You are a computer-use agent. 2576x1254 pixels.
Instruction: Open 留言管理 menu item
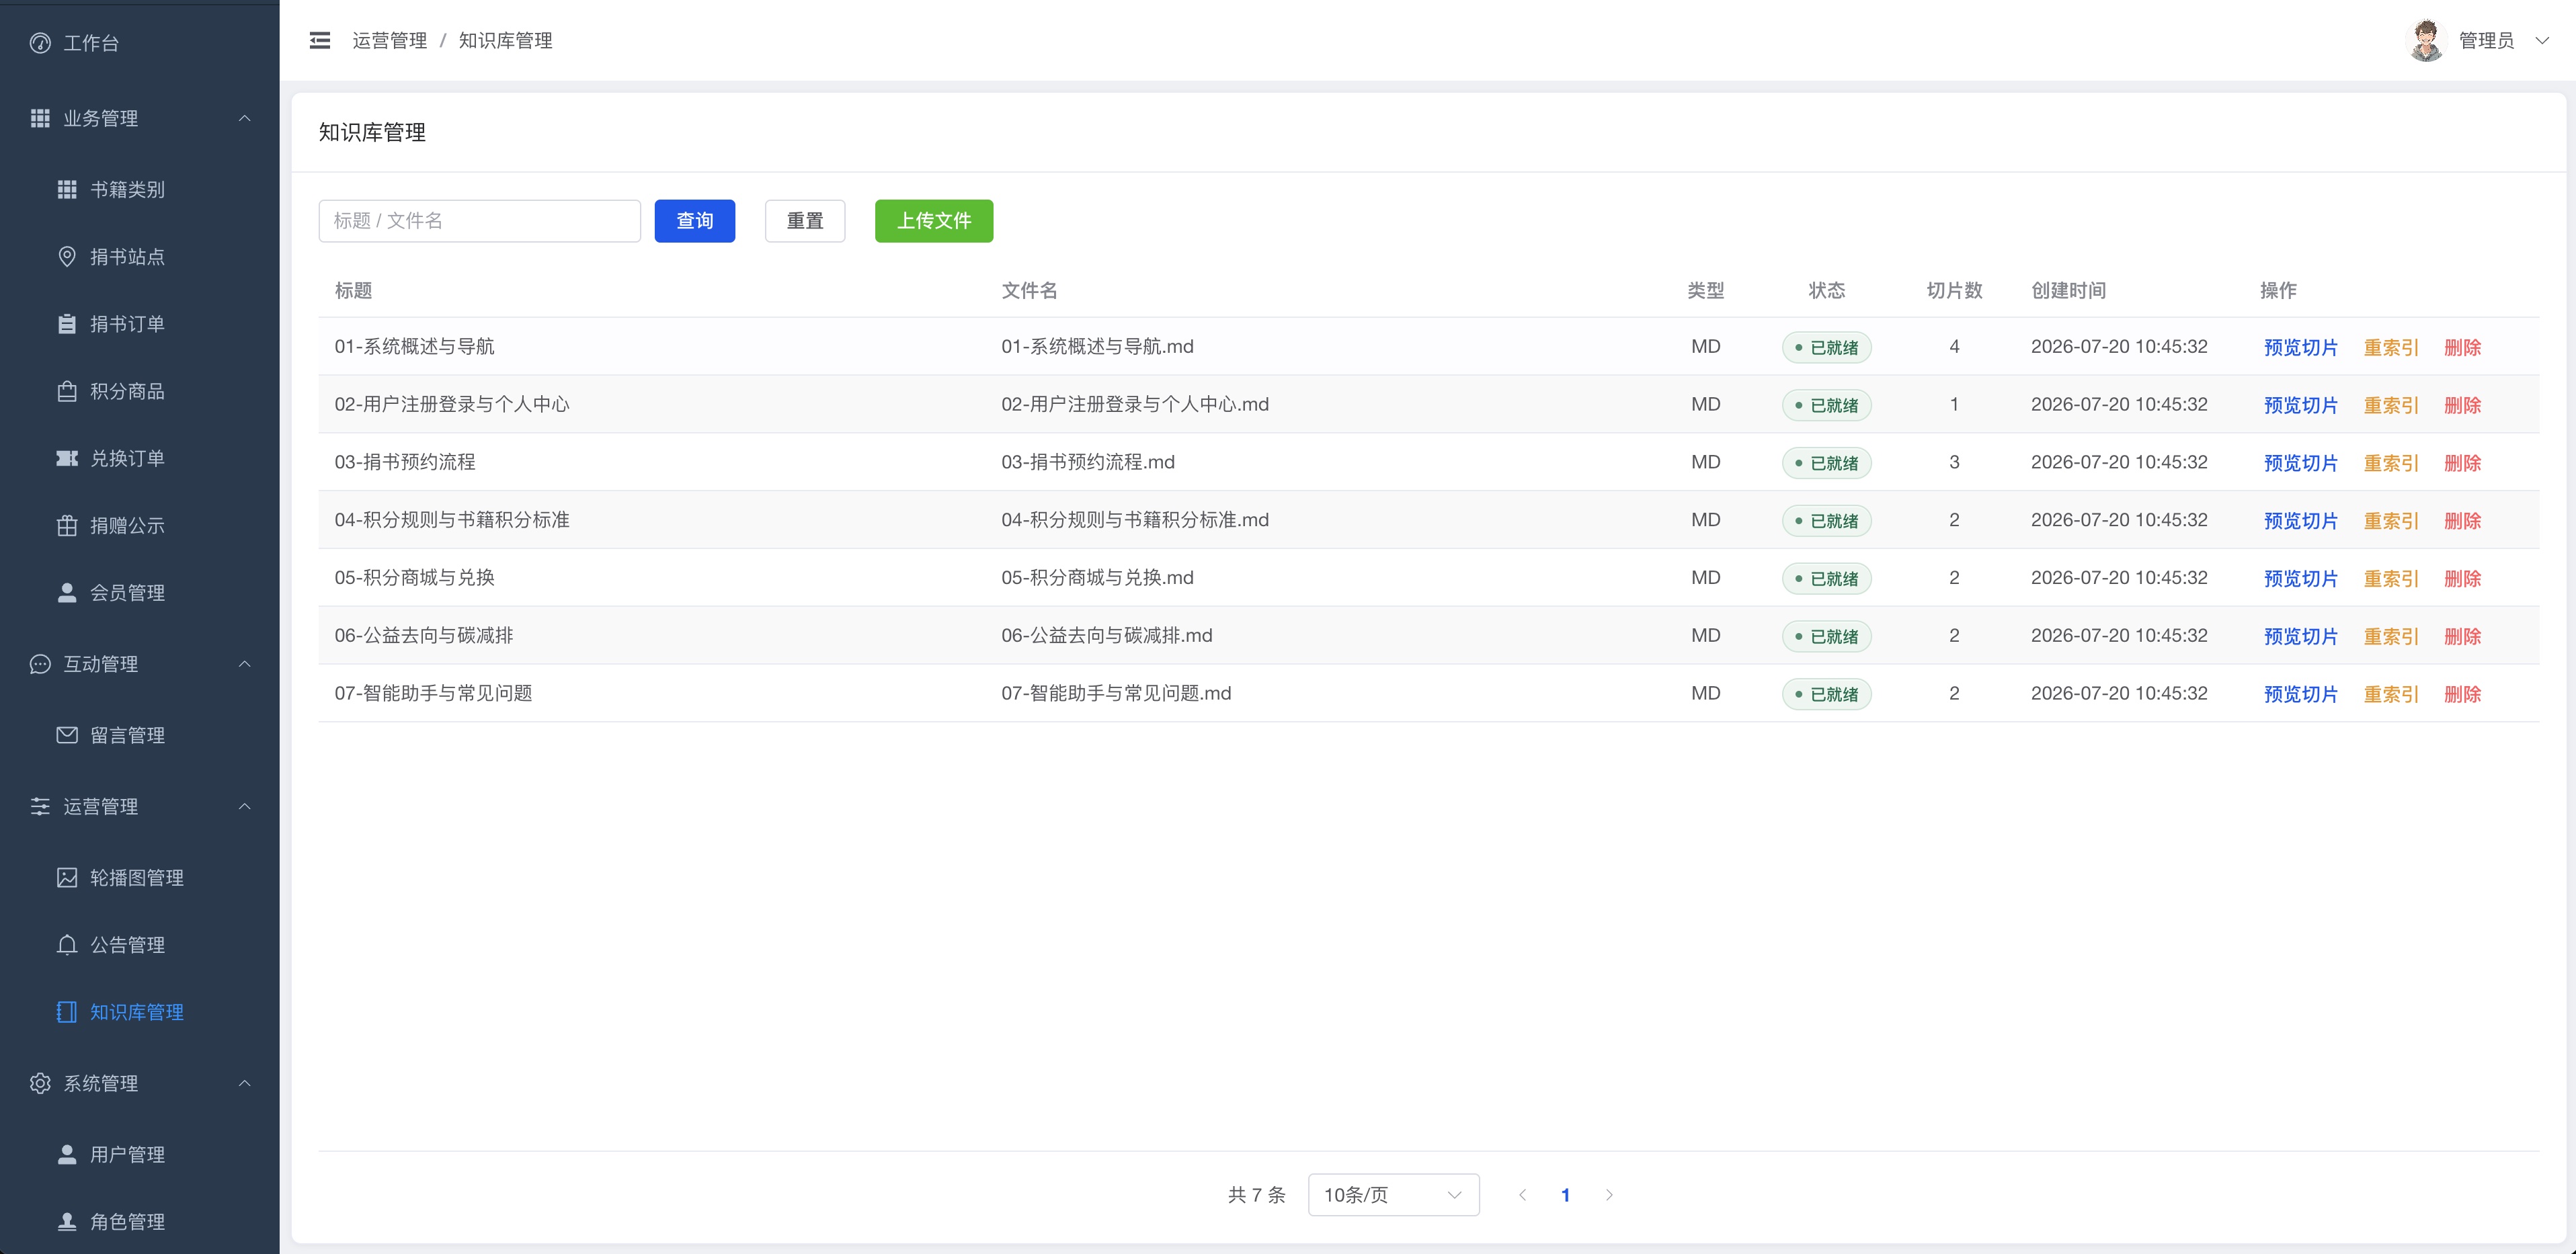pos(140,735)
